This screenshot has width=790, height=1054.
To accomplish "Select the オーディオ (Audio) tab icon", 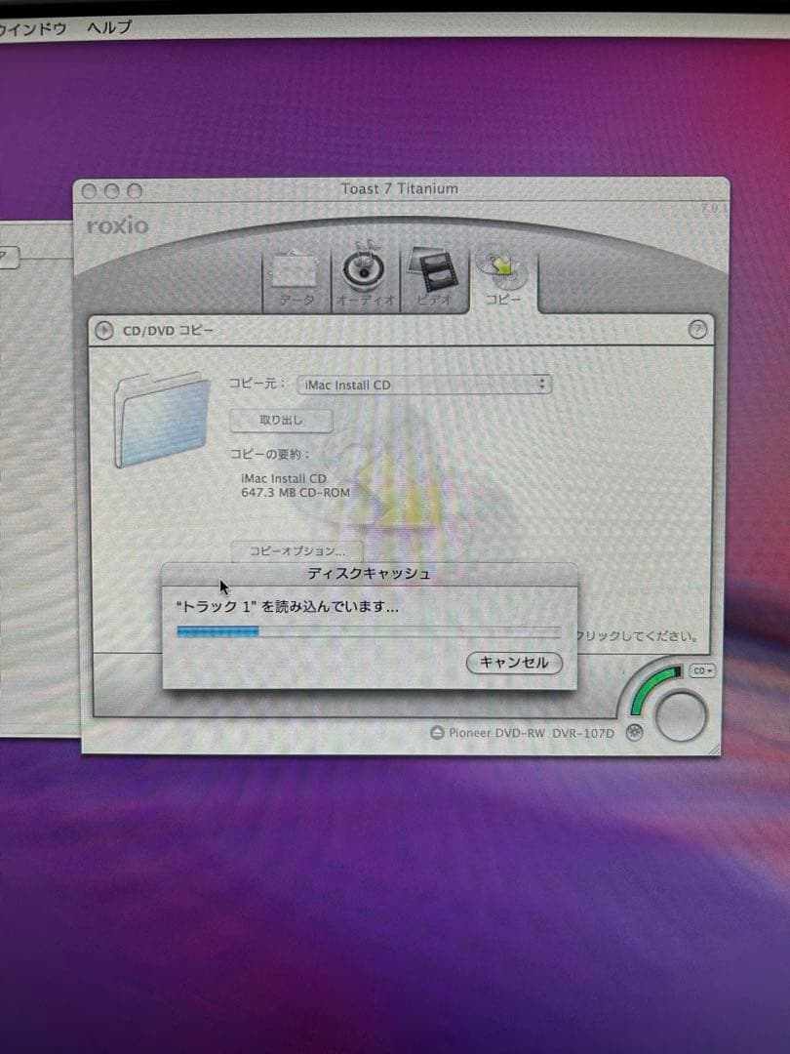I will click(x=364, y=278).
